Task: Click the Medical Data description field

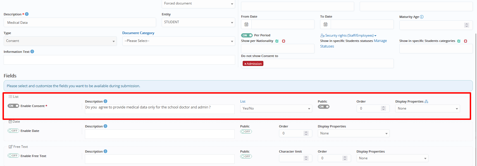Action: tap(80, 23)
